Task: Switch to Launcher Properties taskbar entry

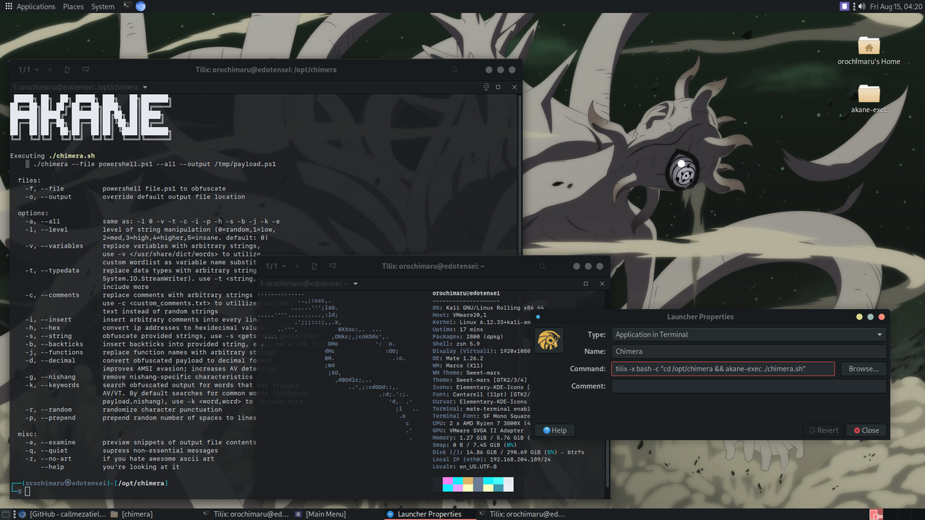Action: click(x=430, y=514)
